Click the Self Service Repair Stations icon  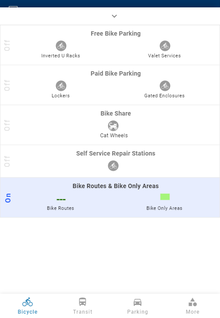pos(113,166)
